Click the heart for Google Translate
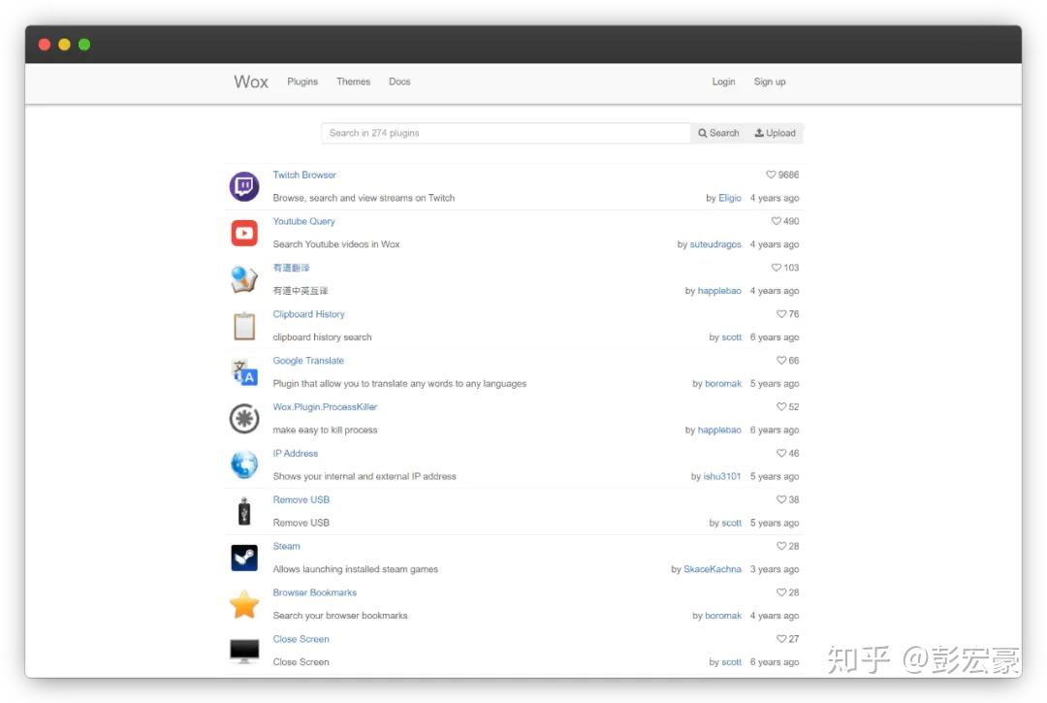The image size is (1047, 703). pos(781,361)
